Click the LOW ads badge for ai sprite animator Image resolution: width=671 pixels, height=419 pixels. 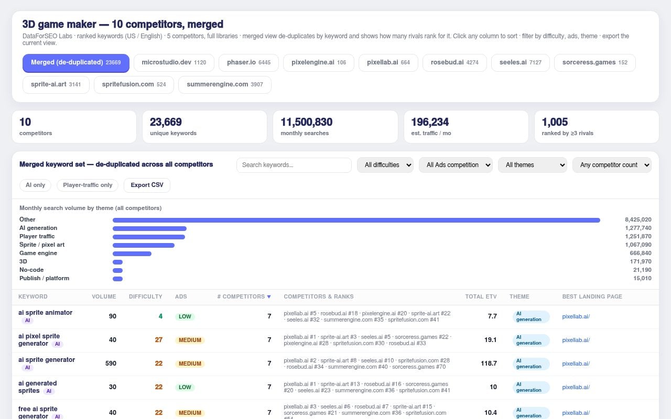(185, 316)
